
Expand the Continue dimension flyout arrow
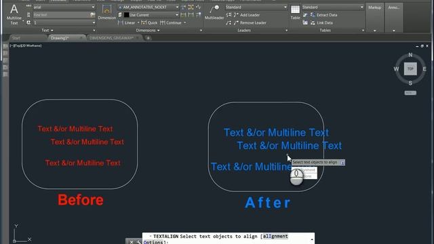(x=184, y=22)
